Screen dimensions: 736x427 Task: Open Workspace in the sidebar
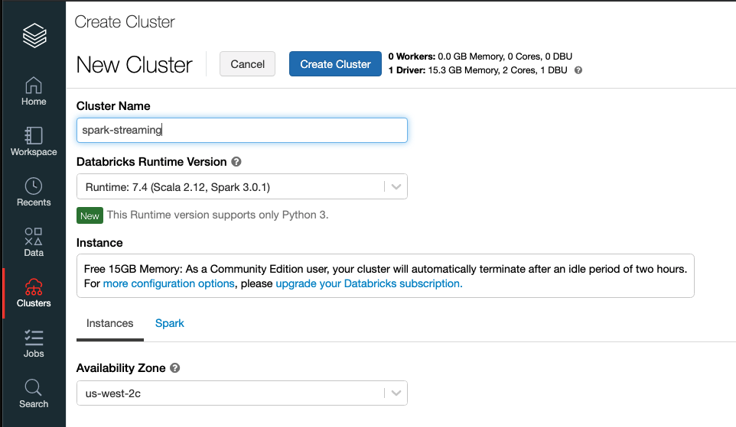(34, 141)
